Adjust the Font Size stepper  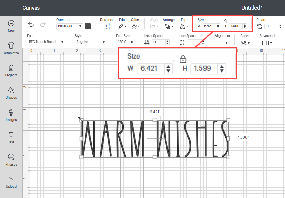pyautogui.click(x=132, y=42)
